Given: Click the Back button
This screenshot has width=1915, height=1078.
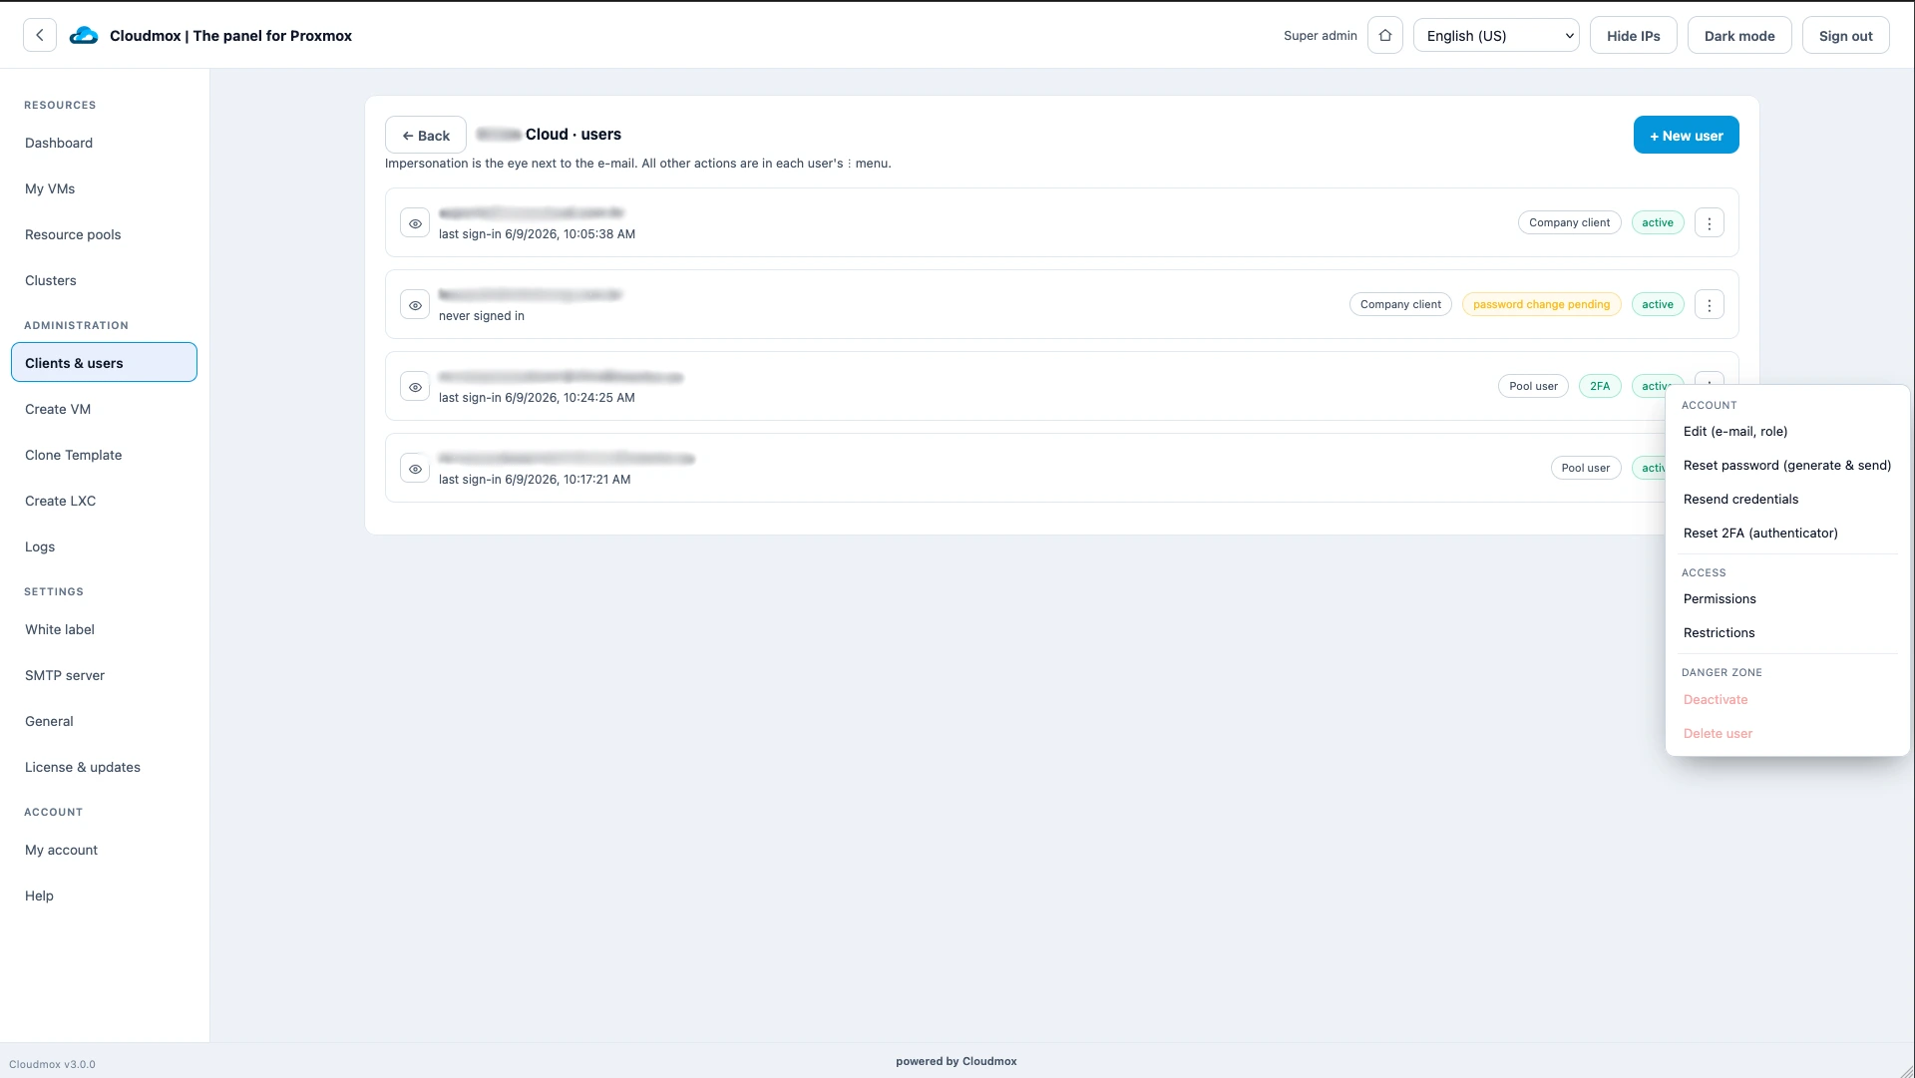Looking at the screenshot, I should point(426,136).
